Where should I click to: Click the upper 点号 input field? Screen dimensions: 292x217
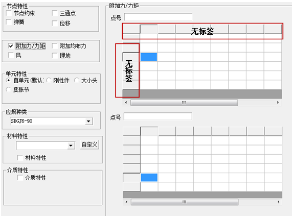(158, 17)
